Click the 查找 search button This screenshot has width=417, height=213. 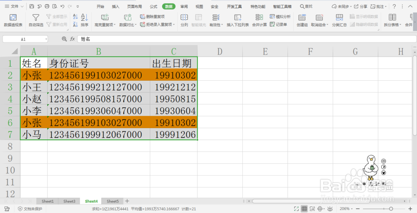pos(306,6)
